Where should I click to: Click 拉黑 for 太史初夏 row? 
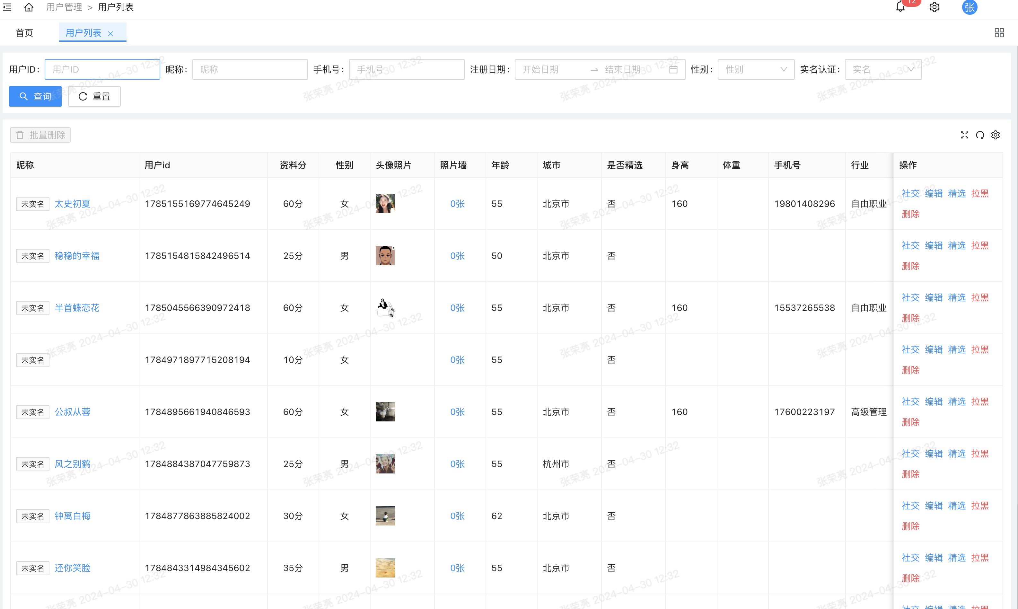tap(980, 193)
